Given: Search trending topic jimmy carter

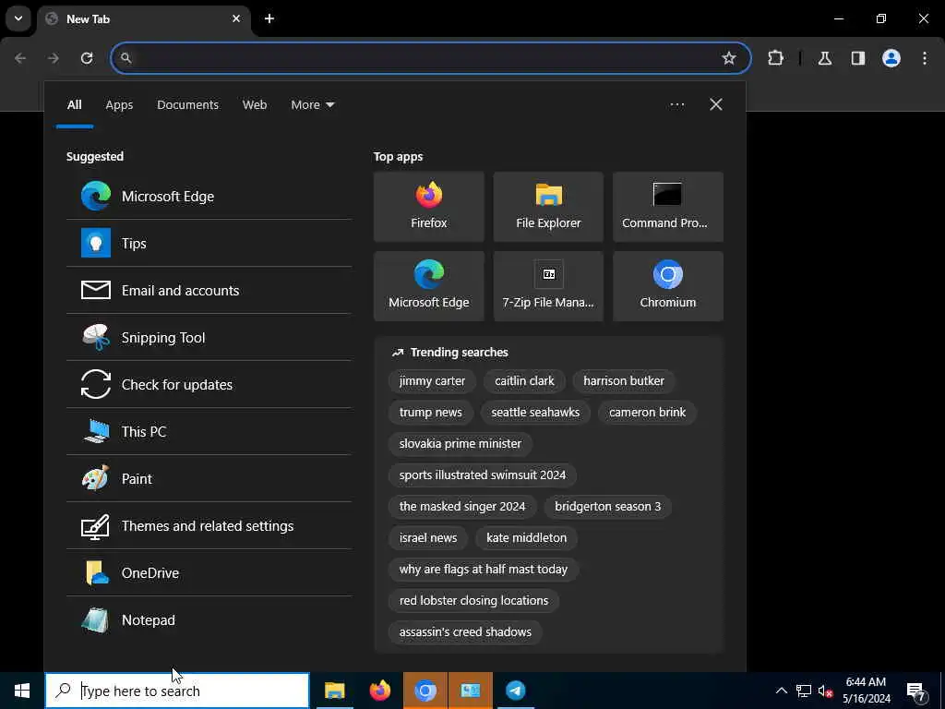Looking at the screenshot, I should [x=432, y=381].
